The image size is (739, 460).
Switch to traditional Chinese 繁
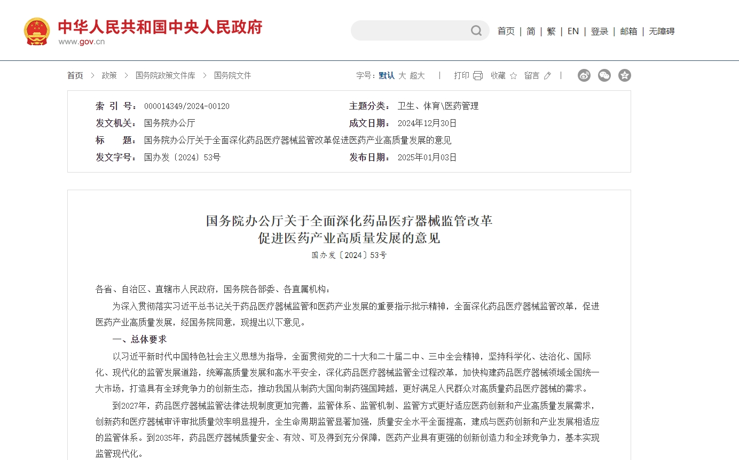coord(551,32)
